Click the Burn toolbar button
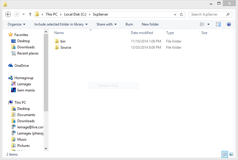 click(129, 24)
